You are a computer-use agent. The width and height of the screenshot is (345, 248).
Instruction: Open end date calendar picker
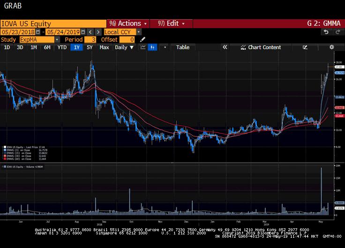83,32
